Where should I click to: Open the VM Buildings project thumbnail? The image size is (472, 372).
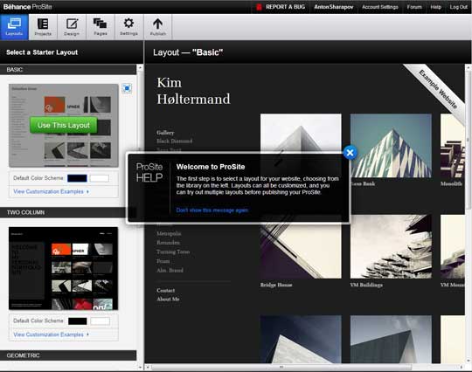pyautogui.click(x=391, y=246)
